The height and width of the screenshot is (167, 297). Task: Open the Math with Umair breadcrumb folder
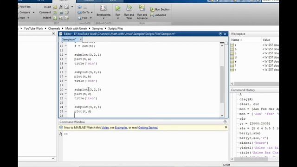76,28
